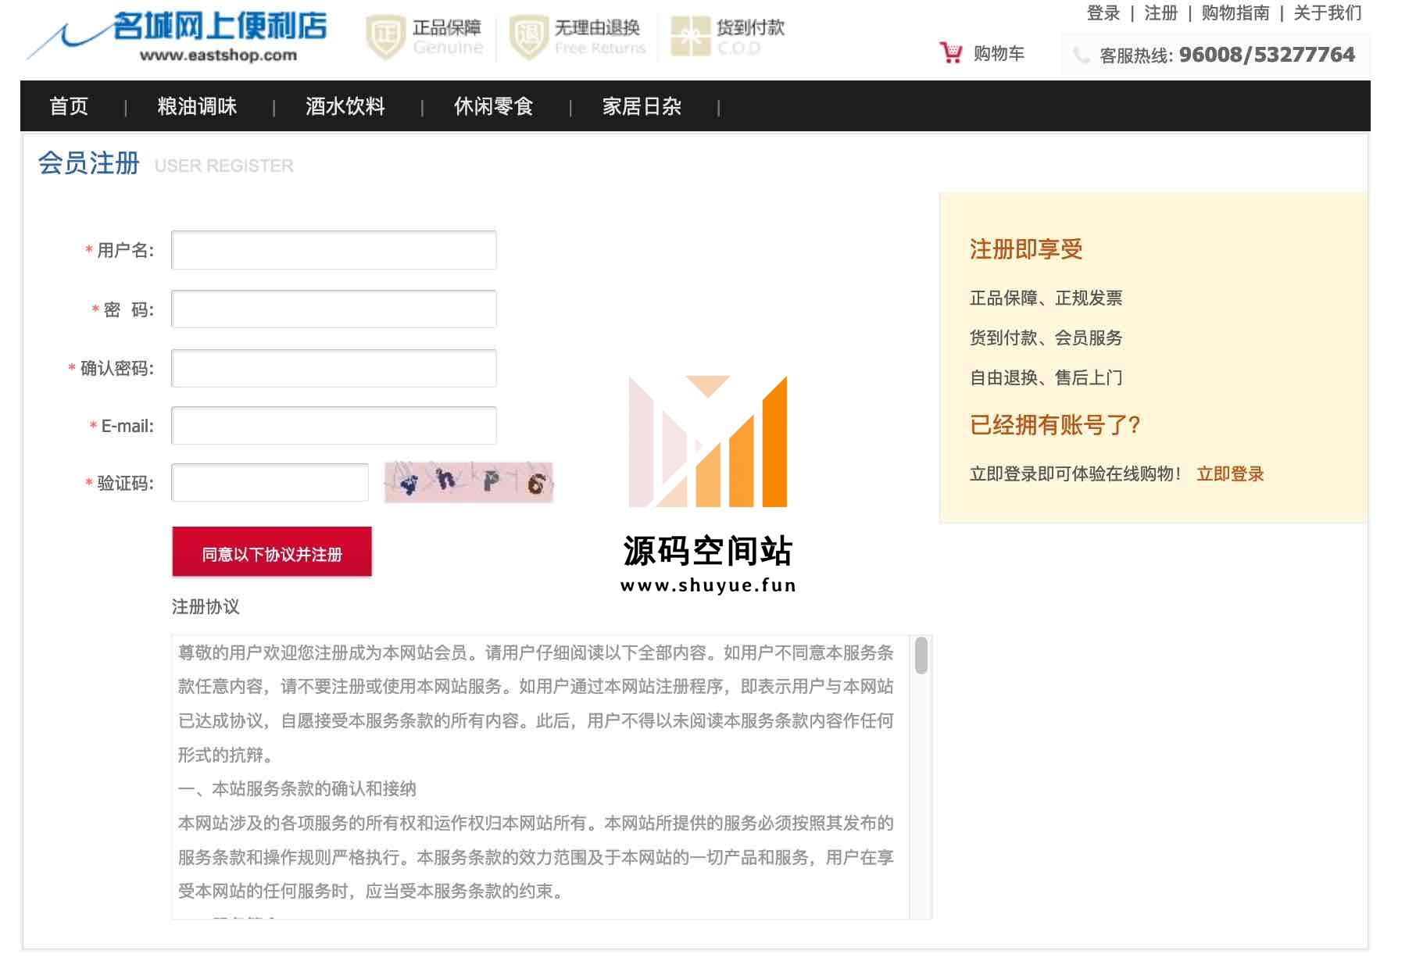Focus the 验证码 input field
The height and width of the screenshot is (972, 1416).
[x=270, y=483]
